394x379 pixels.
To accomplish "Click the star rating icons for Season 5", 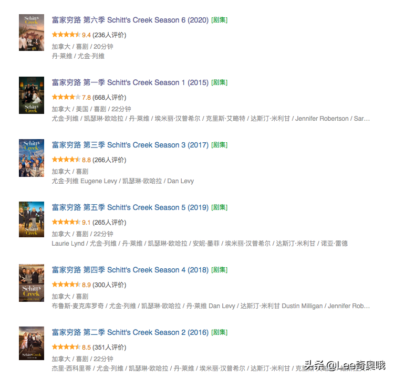I will pos(66,222).
